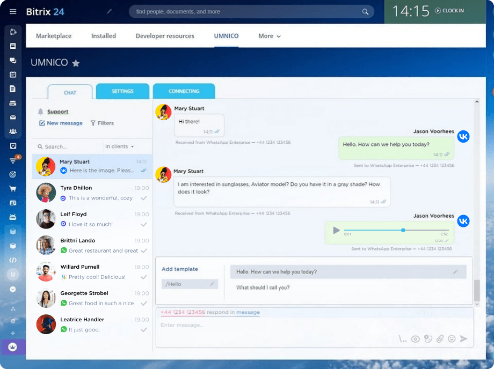Open Filters for chat list

pyautogui.click(x=102, y=123)
